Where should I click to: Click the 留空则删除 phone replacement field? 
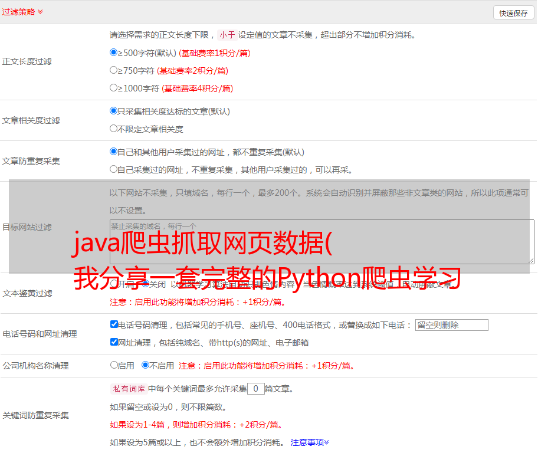pyautogui.click(x=451, y=325)
